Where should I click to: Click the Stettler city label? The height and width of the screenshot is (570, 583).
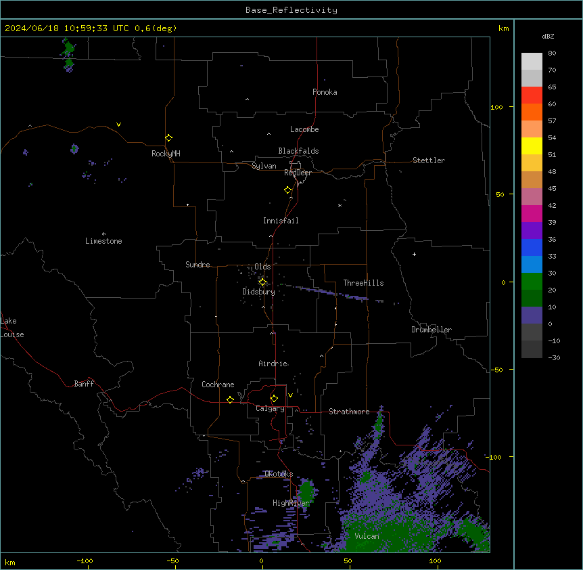429,160
